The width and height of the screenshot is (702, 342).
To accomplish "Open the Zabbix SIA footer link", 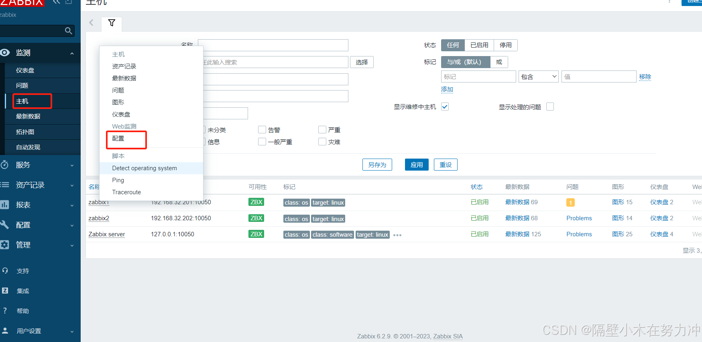I will pos(448,336).
